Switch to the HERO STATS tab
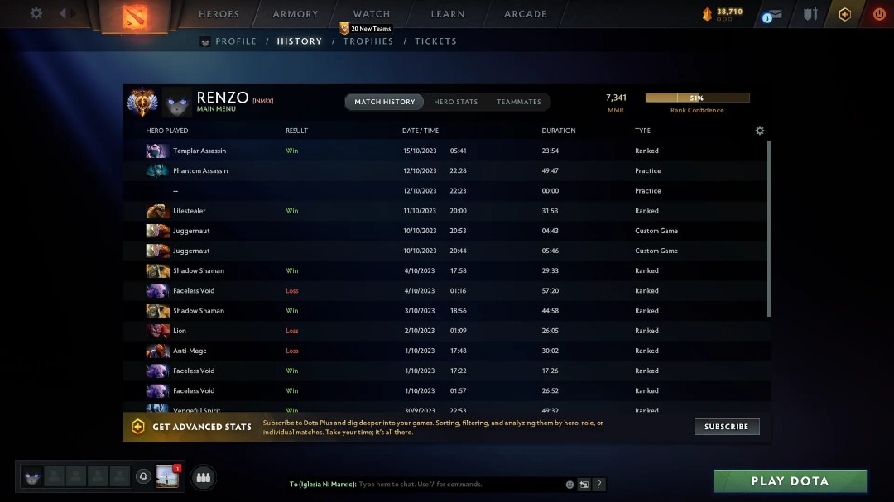This screenshot has width=894, height=502. (456, 102)
